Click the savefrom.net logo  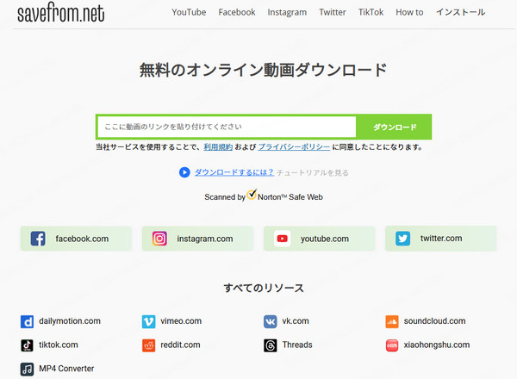point(61,13)
